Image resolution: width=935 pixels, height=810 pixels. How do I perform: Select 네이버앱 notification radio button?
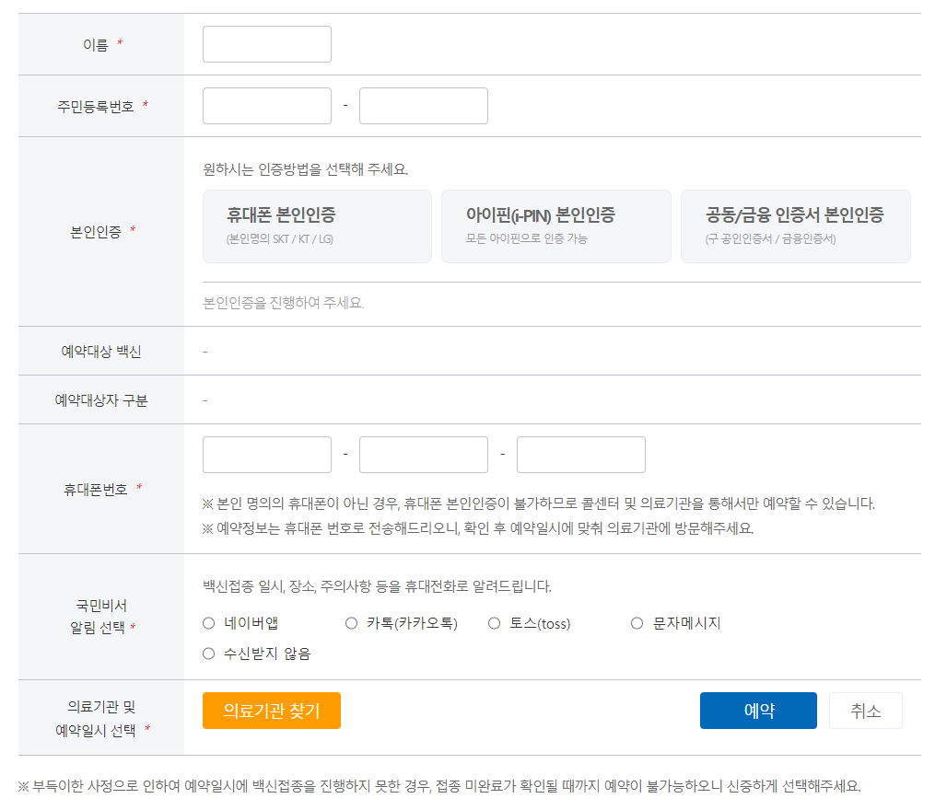point(209,623)
